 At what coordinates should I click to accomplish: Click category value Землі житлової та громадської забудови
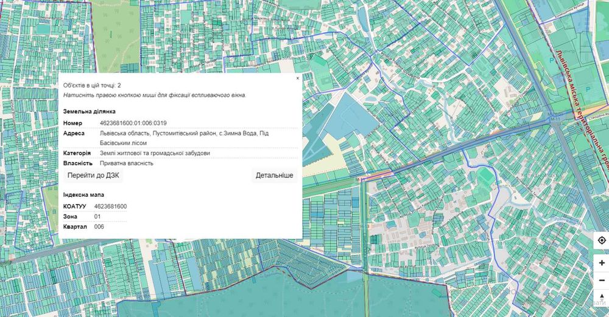(155, 153)
